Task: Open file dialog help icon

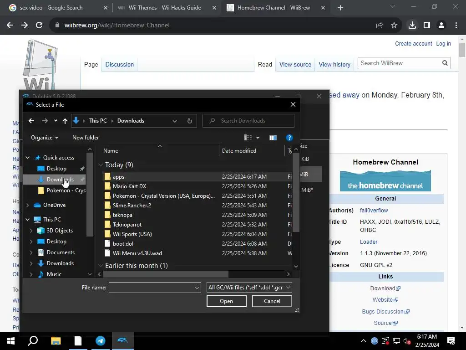Action: coord(289,138)
